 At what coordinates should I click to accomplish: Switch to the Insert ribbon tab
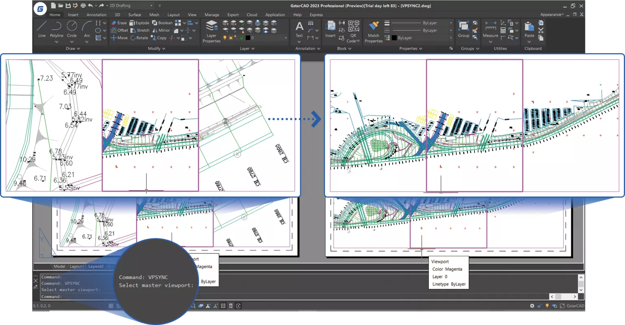73,15
